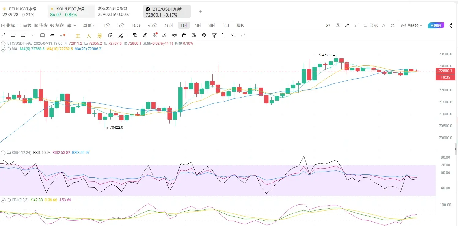Click the 2s refresh interval
Image resolution: width=458 pixels, height=226 pixels.
tap(328, 25)
